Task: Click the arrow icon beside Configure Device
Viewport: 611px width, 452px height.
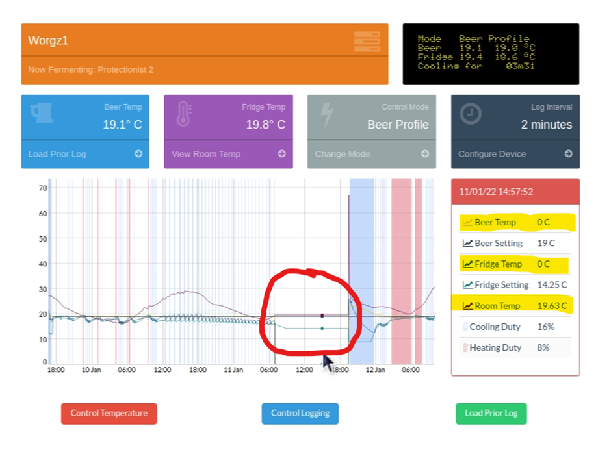Action: tap(569, 154)
